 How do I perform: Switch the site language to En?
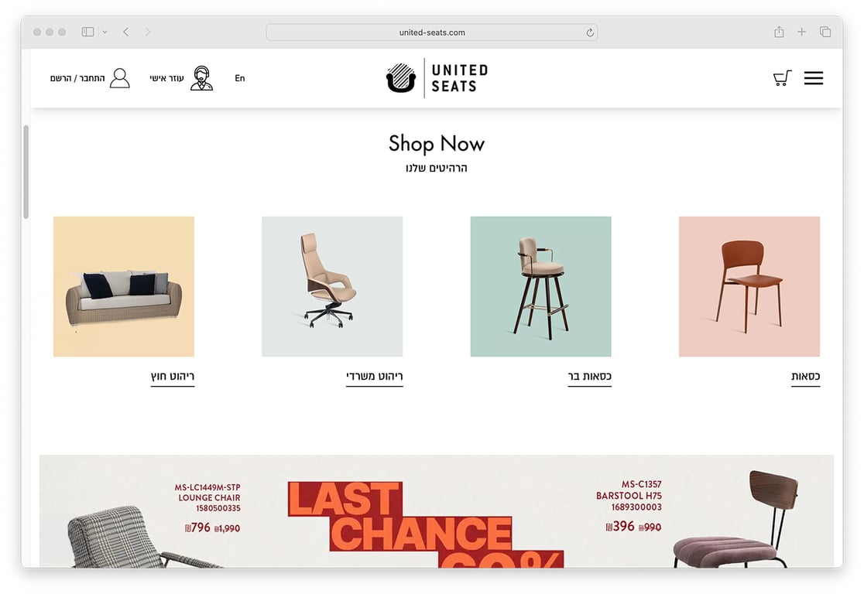click(x=240, y=78)
